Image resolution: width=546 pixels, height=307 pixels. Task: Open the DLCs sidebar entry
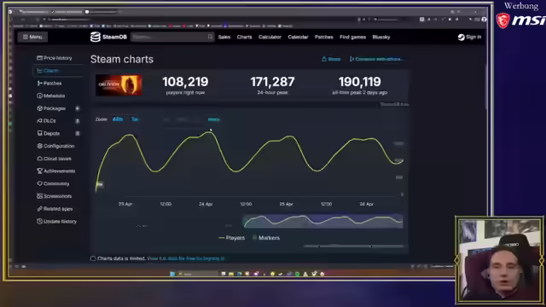tap(46, 121)
